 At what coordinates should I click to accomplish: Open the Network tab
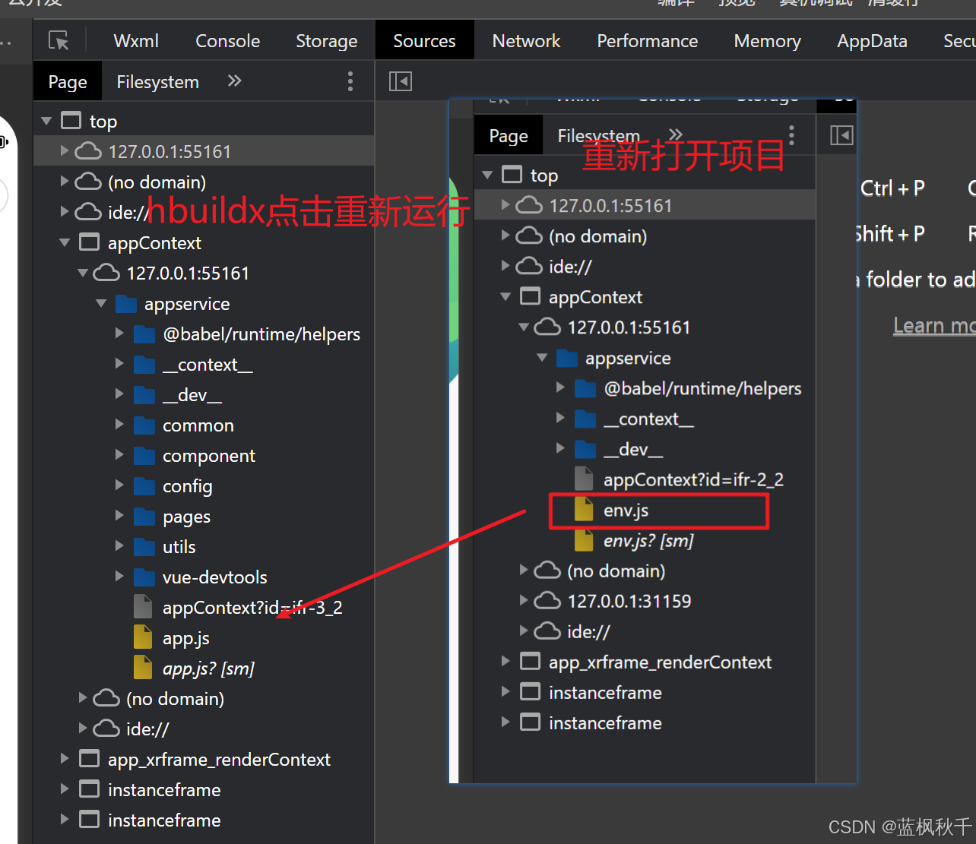526,41
